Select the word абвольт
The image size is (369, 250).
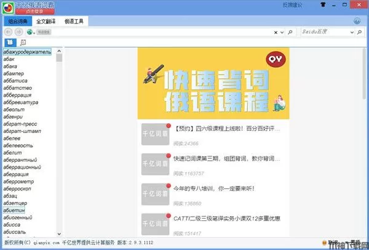click(14, 110)
